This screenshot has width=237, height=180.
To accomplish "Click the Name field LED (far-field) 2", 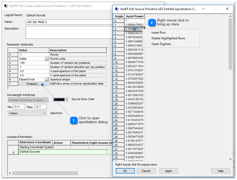I will click(x=69, y=22).
